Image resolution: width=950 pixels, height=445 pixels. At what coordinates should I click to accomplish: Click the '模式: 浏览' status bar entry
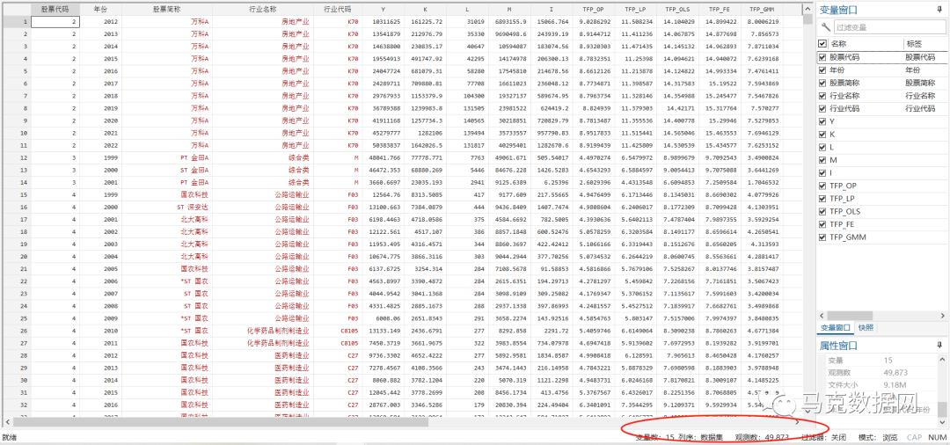click(x=877, y=437)
